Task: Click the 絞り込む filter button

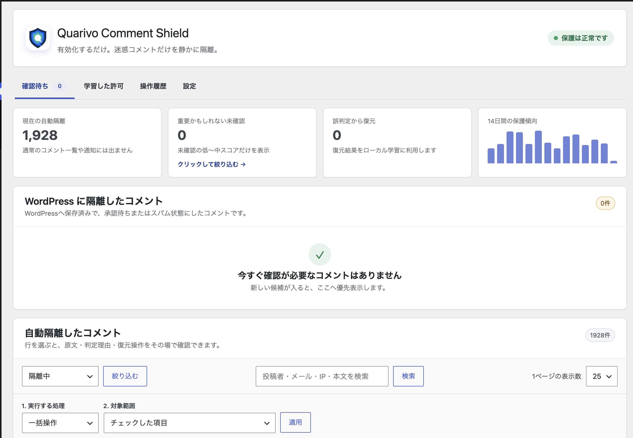Action: [x=125, y=376]
